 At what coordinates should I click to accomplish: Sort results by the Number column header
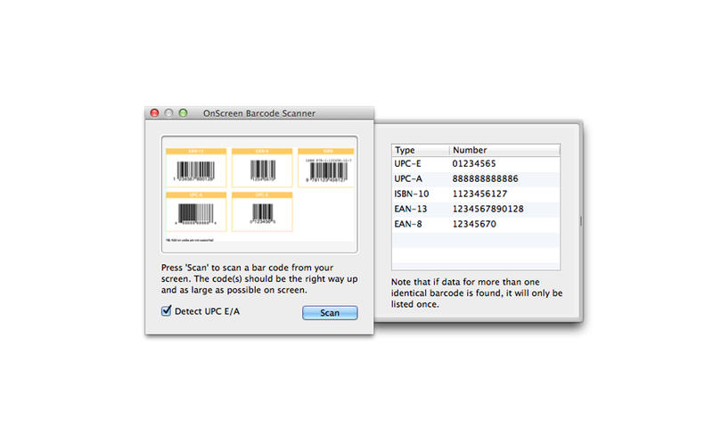[x=504, y=150]
